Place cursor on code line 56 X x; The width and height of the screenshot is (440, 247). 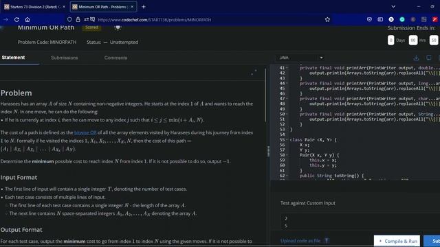tap(304, 145)
